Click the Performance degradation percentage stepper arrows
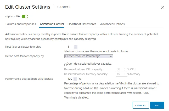The image size is (169, 111). pos(76,79)
